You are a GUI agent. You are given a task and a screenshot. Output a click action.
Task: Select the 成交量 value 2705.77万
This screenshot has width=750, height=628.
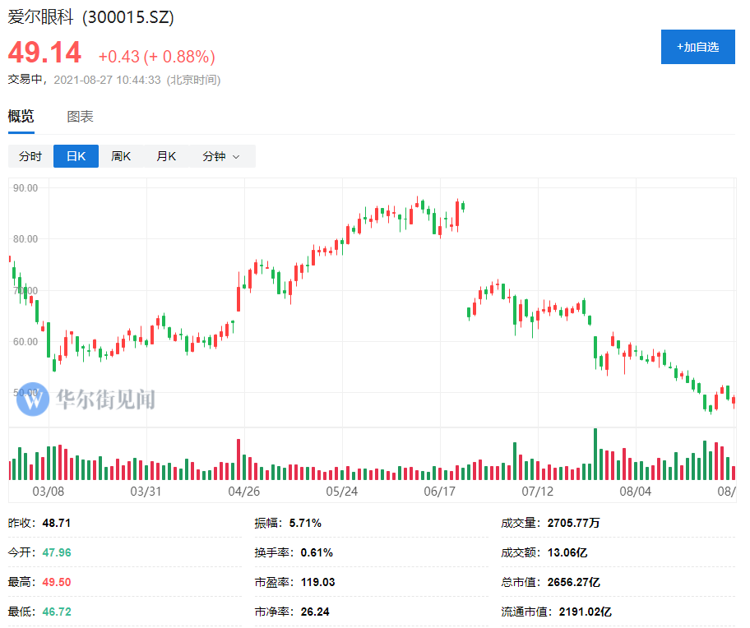[x=573, y=523]
